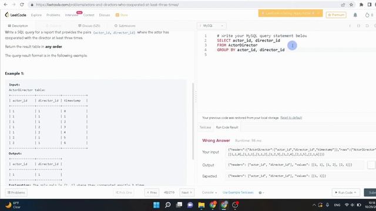Click the Run Code button
376x211 pixels.
pyautogui.click(x=345, y=192)
